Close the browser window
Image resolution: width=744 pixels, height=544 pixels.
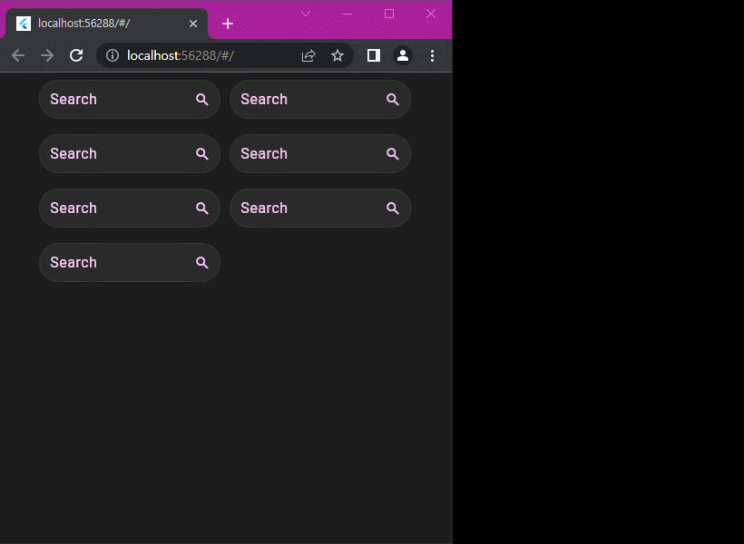pyautogui.click(x=431, y=14)
